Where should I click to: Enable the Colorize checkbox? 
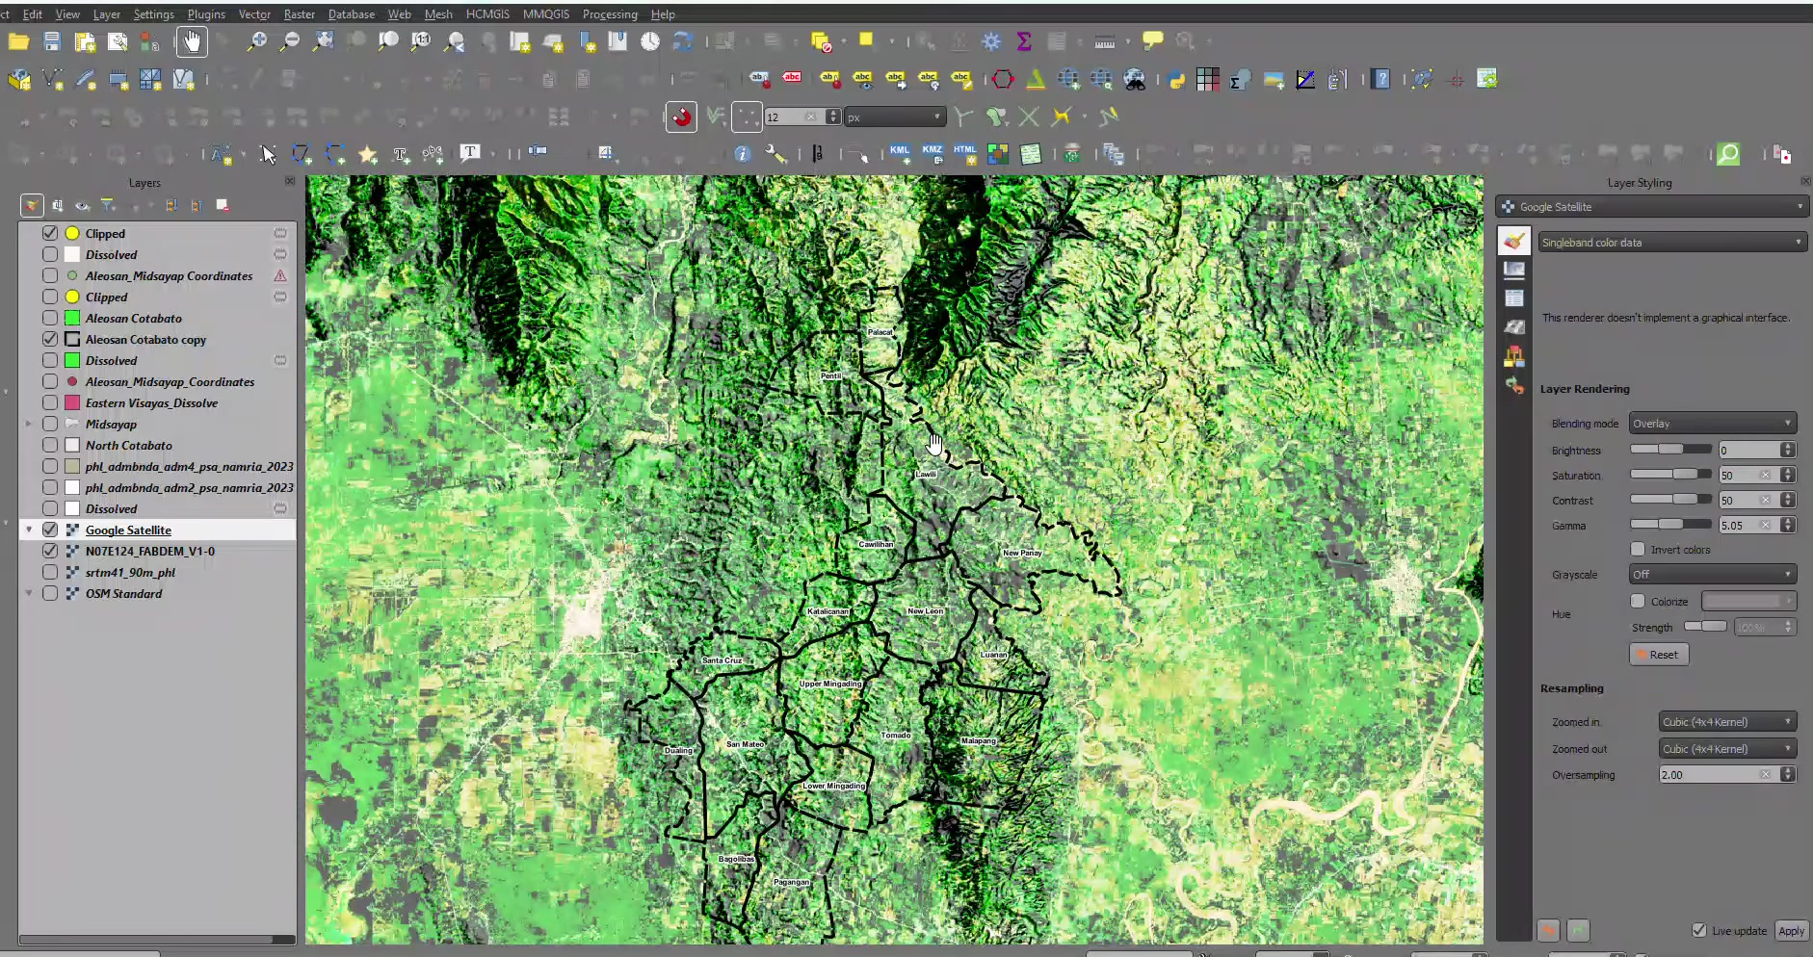pos(1638,601)
